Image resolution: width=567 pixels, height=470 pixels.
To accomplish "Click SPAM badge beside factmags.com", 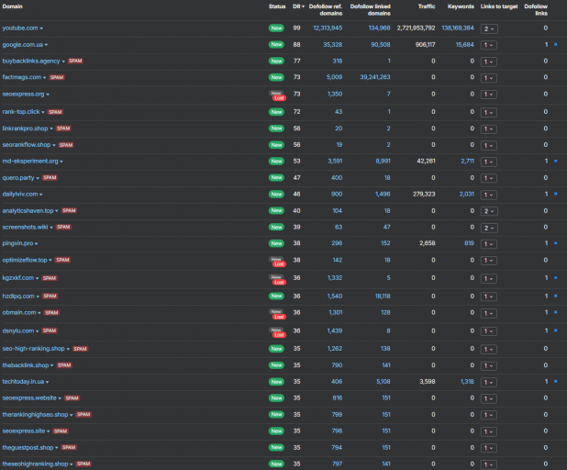I will click(57, 77).
